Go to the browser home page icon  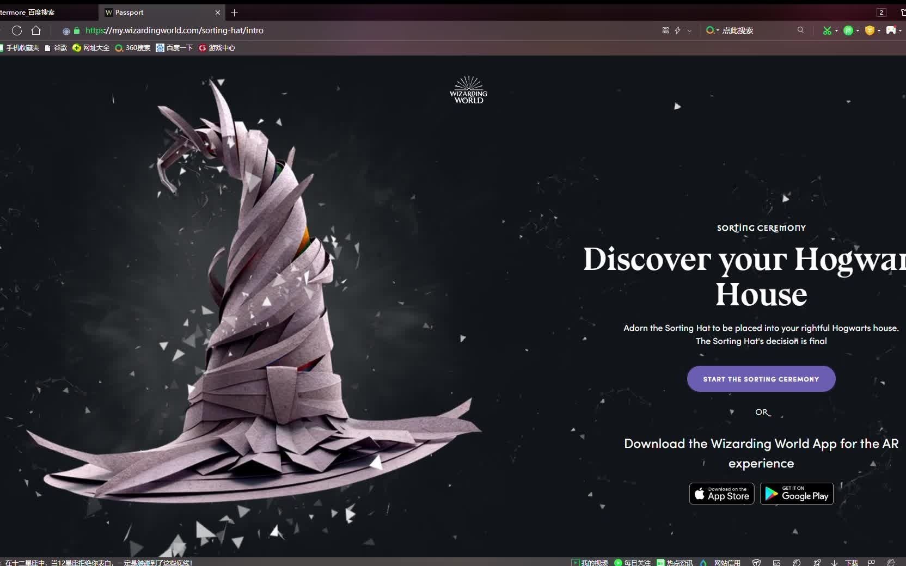pyautogui.click(x=36, y=30)
